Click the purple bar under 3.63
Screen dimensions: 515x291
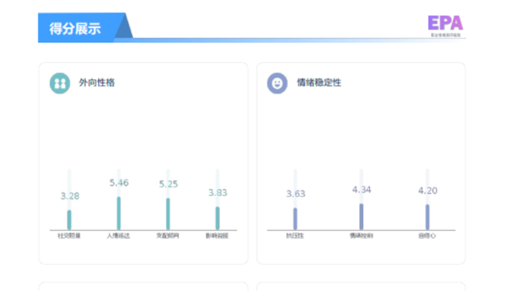tap(295, 219)
